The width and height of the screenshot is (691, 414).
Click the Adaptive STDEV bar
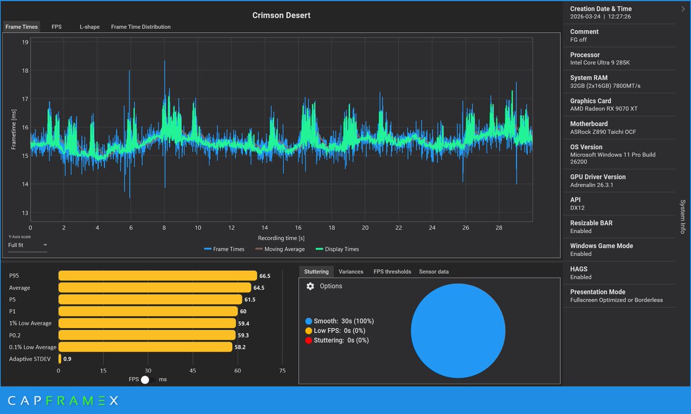pyautogui.click(x=59, y=359)
